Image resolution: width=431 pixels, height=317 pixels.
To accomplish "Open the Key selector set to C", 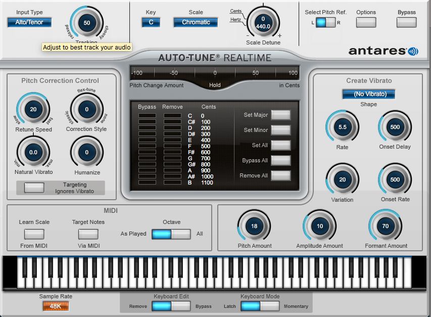I will [x=151, y=22].
